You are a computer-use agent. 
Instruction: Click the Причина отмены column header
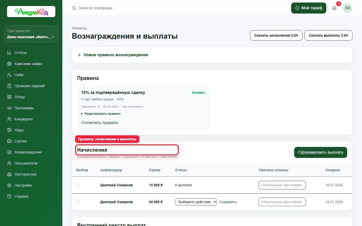[274, 170]
